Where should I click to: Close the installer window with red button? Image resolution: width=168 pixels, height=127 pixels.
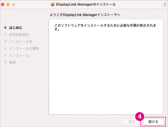(3, 4)
